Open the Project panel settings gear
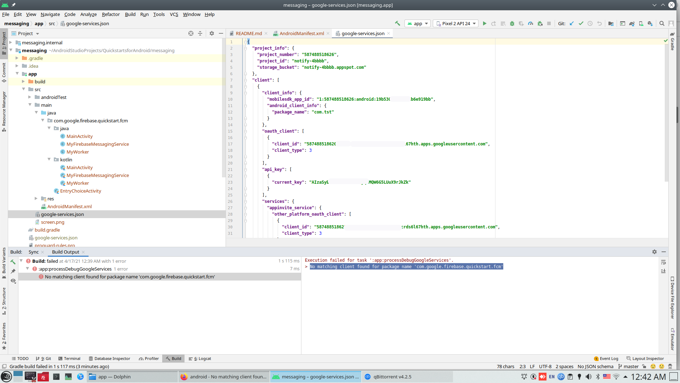 (211, 33)
